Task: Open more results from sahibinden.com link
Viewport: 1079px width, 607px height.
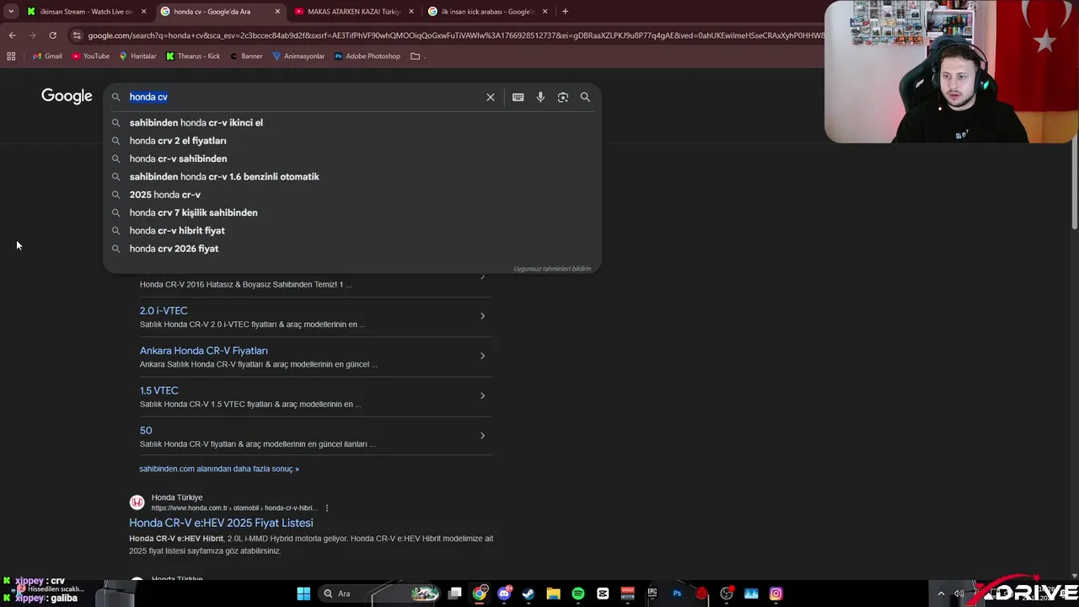Action: click(x=219, y=469)
